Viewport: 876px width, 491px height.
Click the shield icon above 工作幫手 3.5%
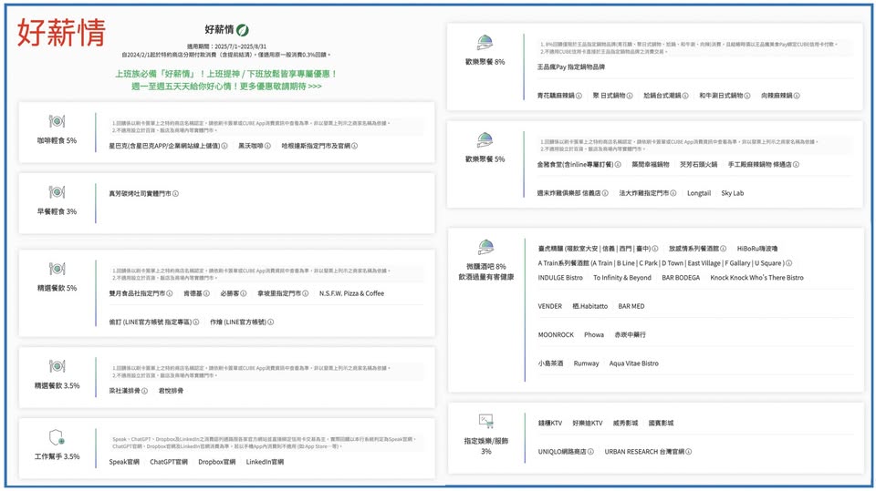coord(57,438)
